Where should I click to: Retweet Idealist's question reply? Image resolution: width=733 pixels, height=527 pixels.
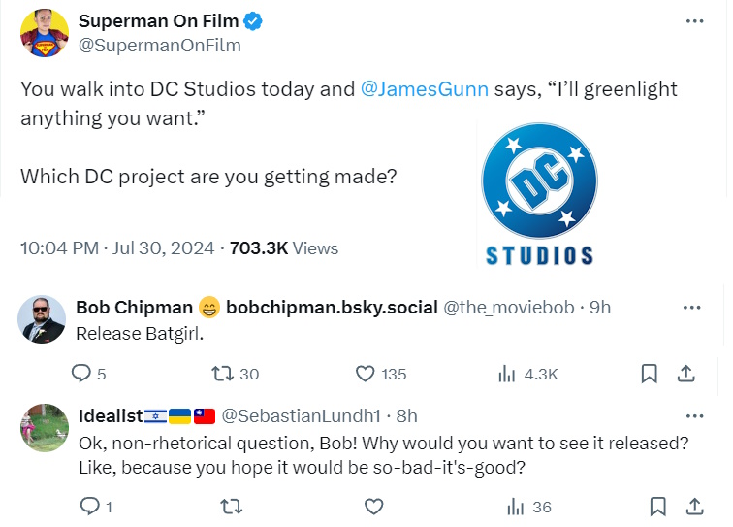pos(231,506)
